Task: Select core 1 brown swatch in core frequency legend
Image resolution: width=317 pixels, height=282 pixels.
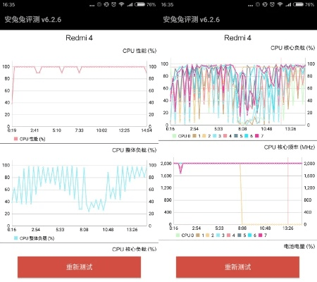Action: click(198, 235)
